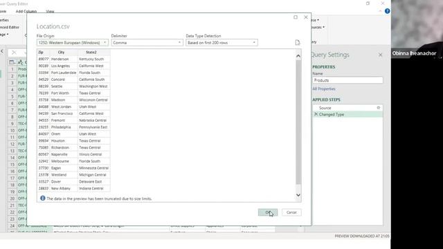Screen dimensions: 443x249
Task: Click Cancel in the Location.csv dialog
Action: 291,212
